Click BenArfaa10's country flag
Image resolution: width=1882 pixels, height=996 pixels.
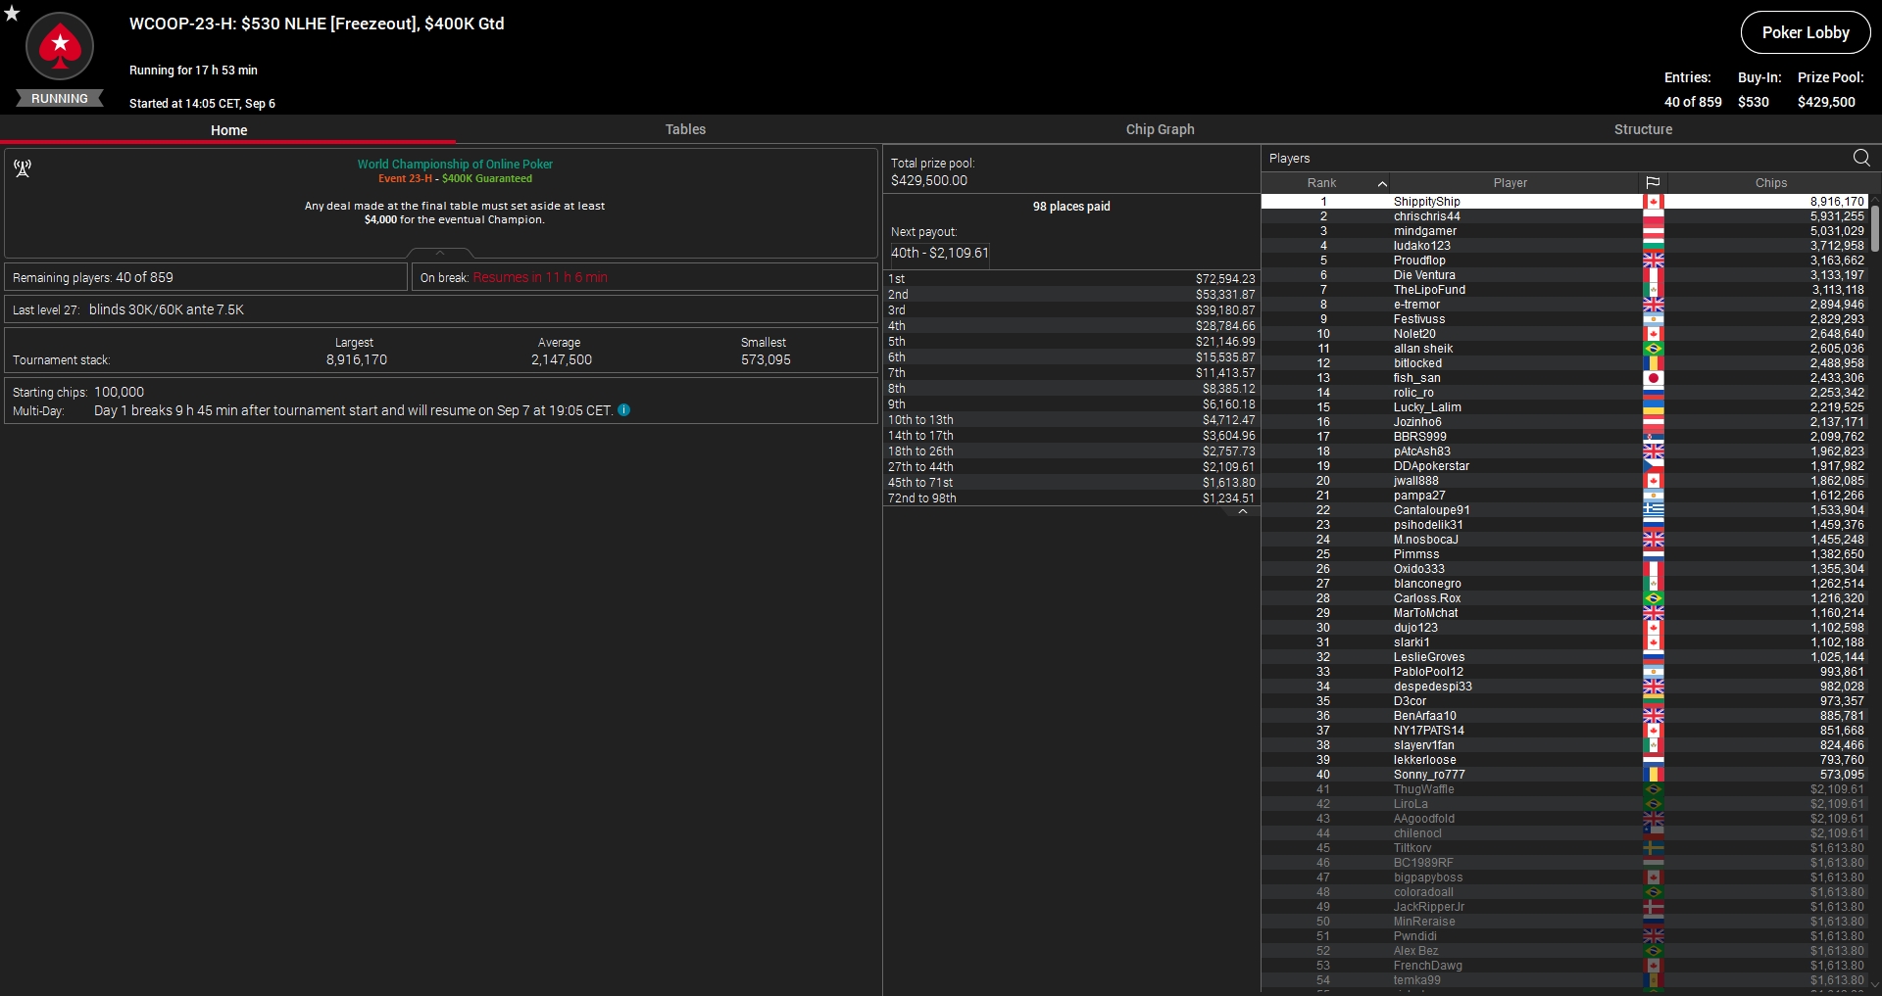[1654, 716]
